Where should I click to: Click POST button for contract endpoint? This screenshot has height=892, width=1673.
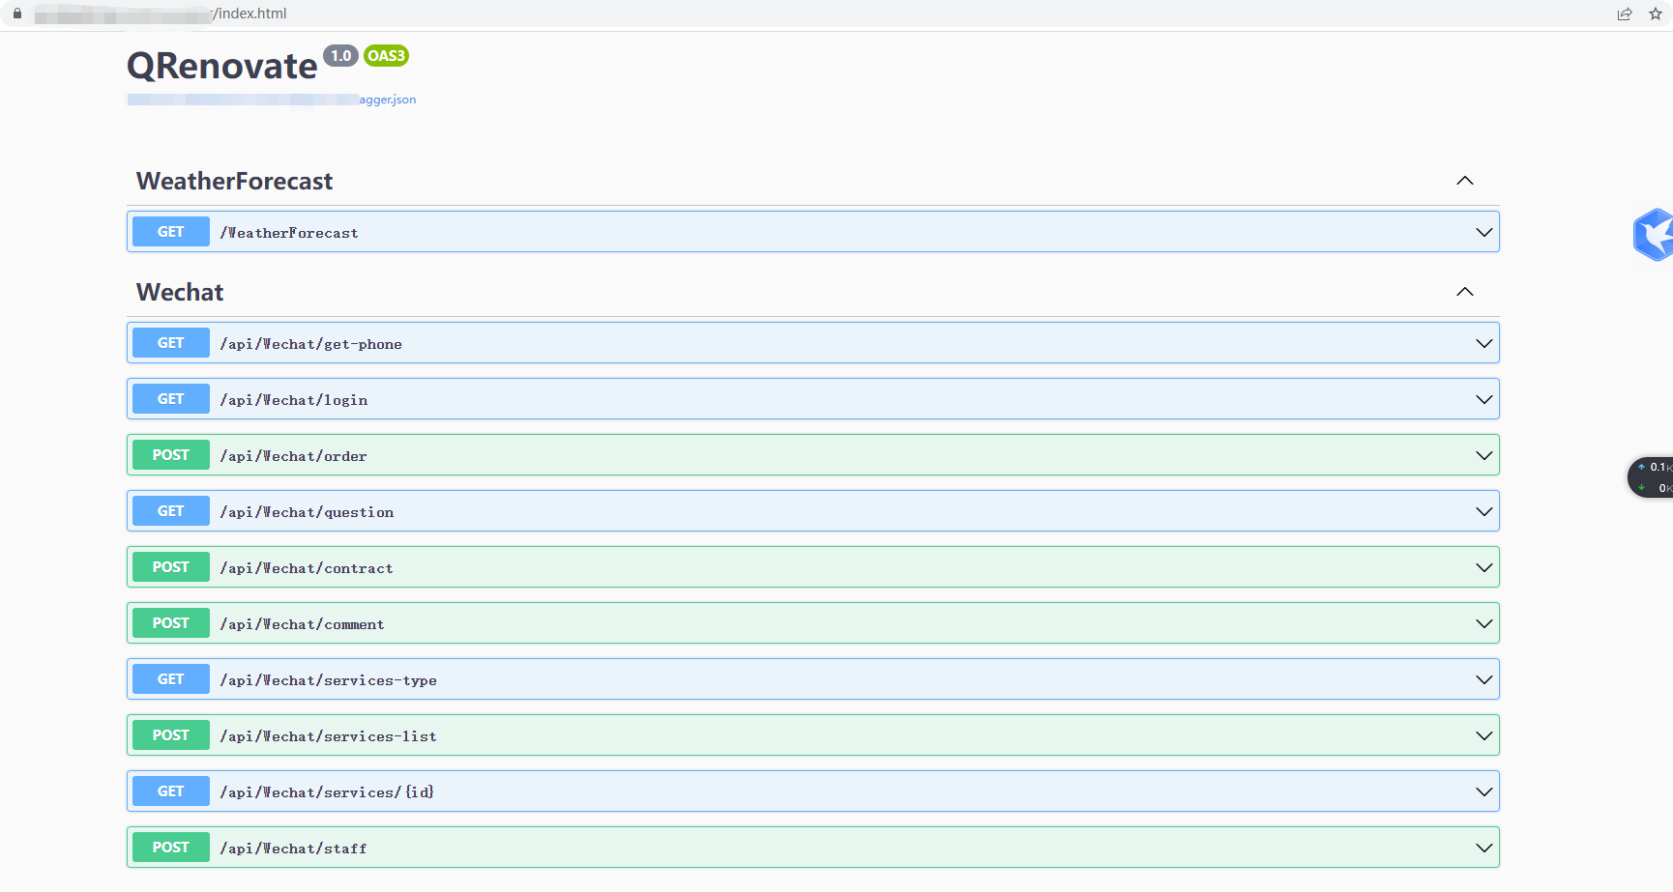tap(171, 567)
